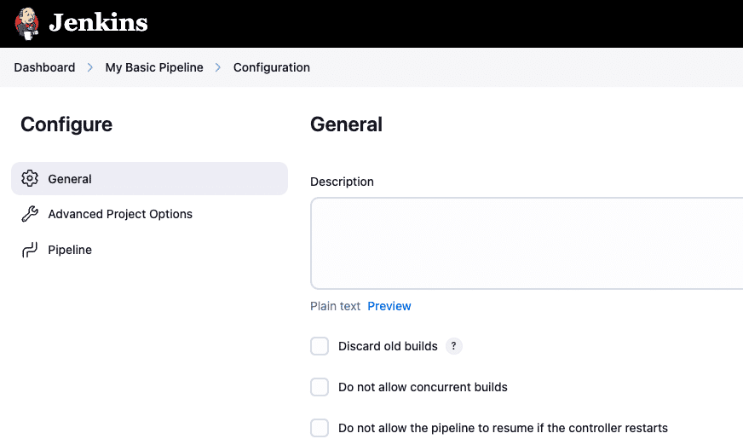This screenshot has width=743, height=439.
Task: Click the Configuration breadcrumb
Action: click(x=272, y=67)
